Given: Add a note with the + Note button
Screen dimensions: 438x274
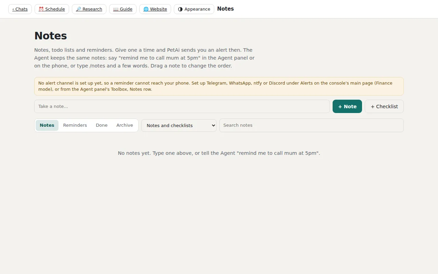Looking at the screenshot, I should coord(347,107).
